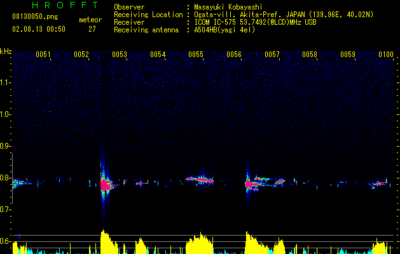Click the 0051 time marker

(x=43, y=55)
